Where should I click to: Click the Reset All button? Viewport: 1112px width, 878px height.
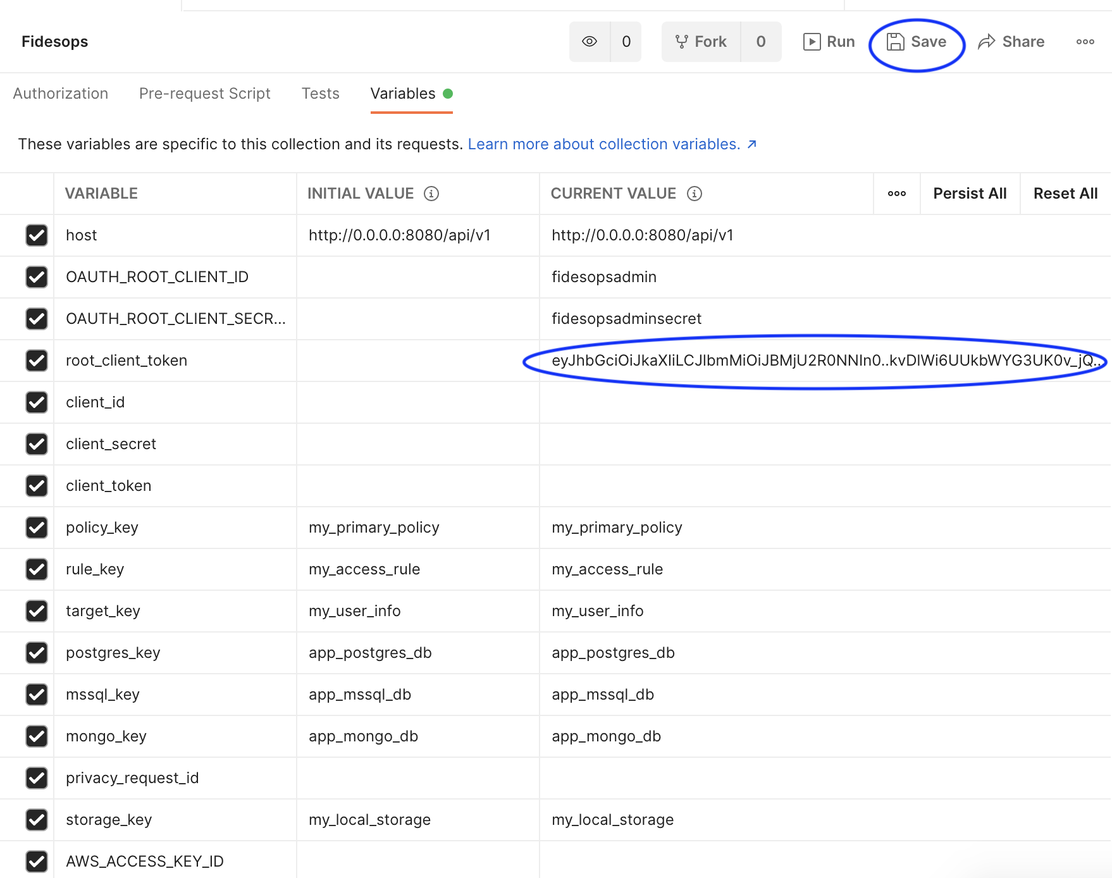click(1065, 194)
